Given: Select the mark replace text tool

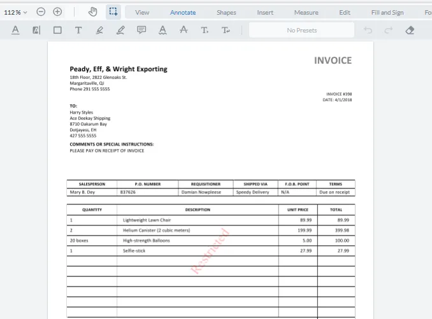Looking at the screenshot, I should click(226, 30).
